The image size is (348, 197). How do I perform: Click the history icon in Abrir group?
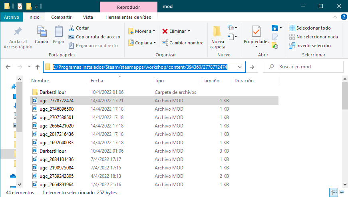(x=275, y=46)
